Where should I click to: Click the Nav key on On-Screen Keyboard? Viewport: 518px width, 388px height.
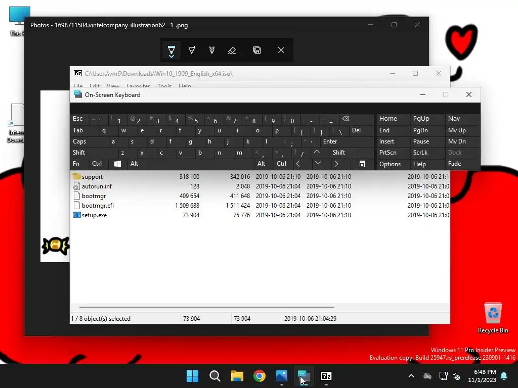[462, 119]
